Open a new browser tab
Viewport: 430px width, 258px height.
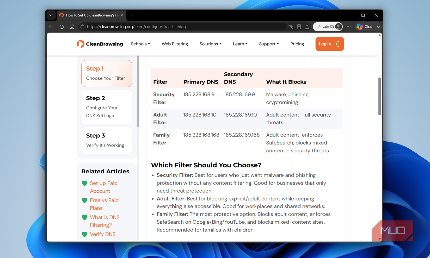[132, 15]
